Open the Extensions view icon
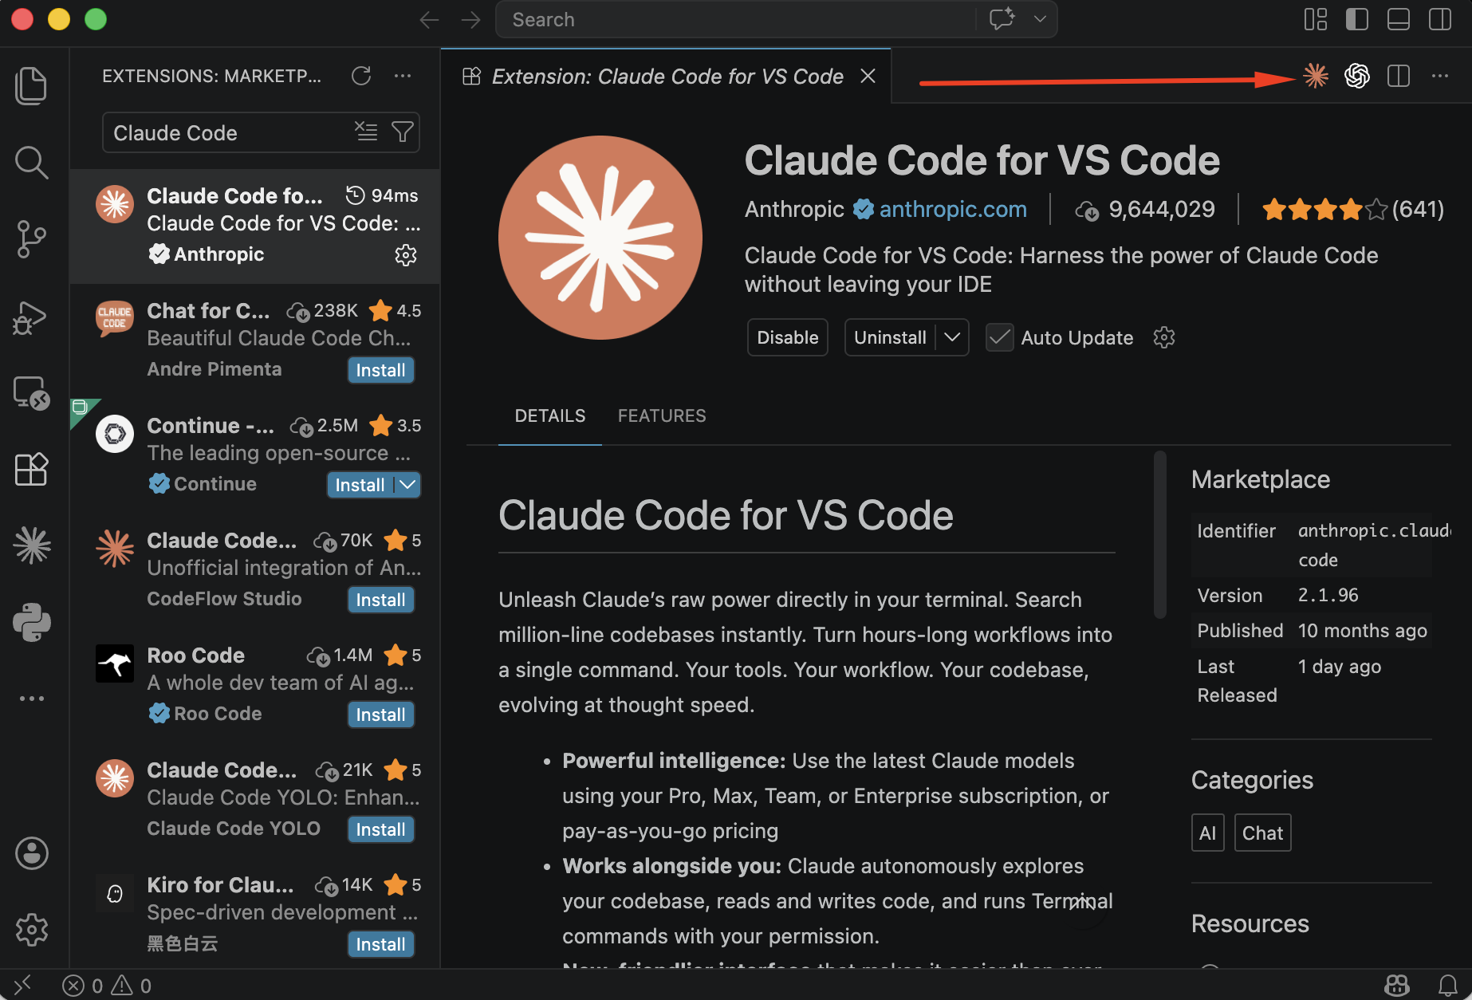1472x1000 pixels. coord(32,470)
